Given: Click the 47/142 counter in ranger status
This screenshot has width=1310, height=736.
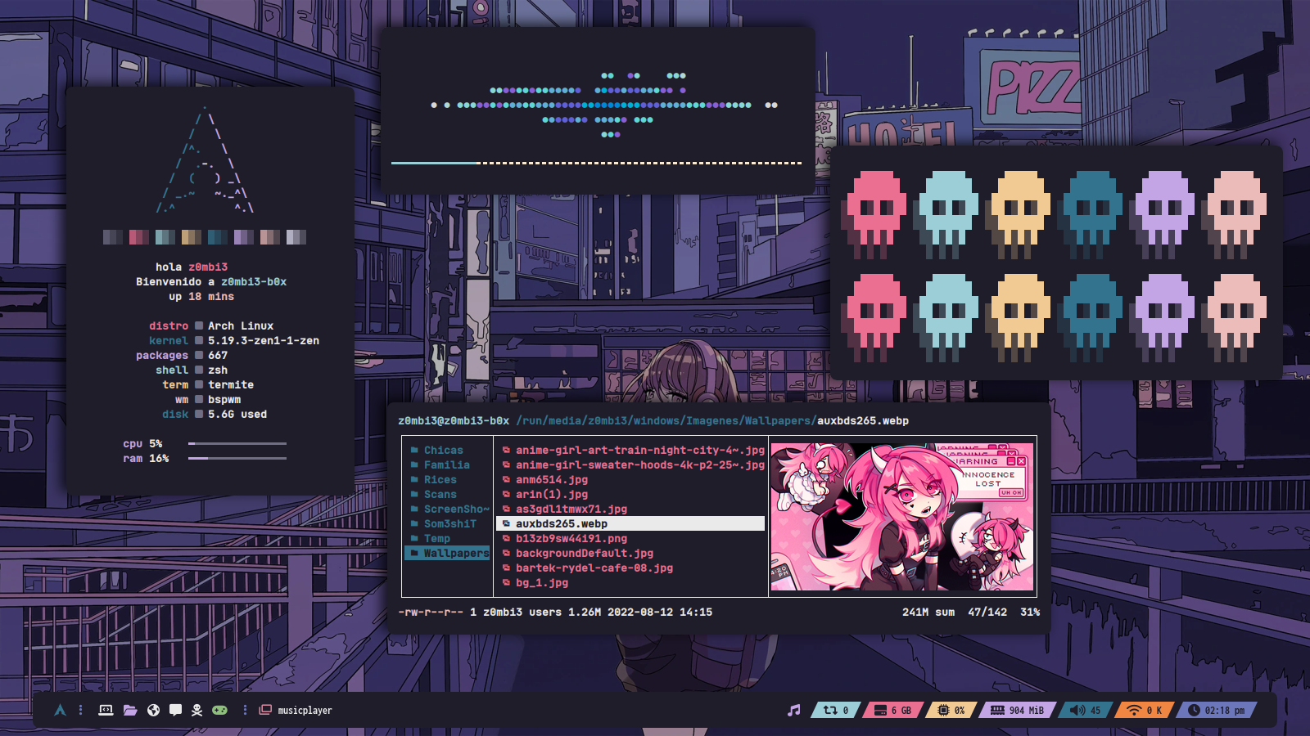Looking at the screenshot, I should [987, 612].
